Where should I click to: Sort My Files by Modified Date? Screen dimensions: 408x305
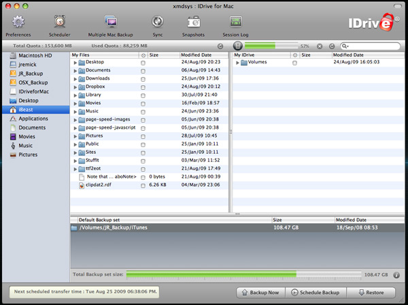(204, 55)
